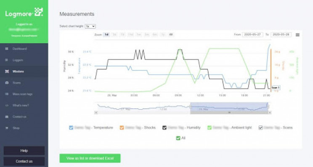Toggle the Humidity series checkbox
The width and height of the screenshot is (313, 167).
[x=164, y=128]
